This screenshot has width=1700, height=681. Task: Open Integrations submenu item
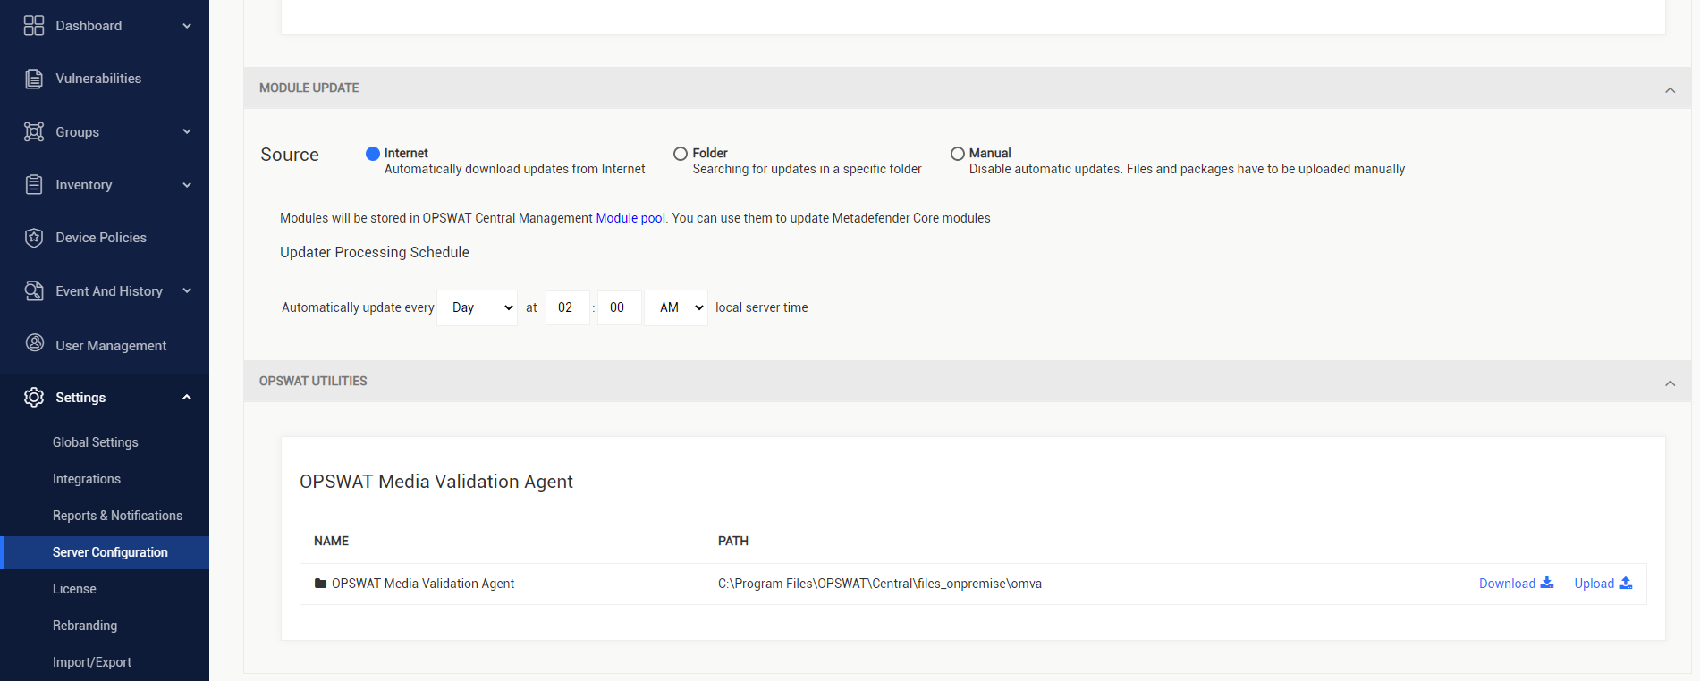click(x=87, y=479)
